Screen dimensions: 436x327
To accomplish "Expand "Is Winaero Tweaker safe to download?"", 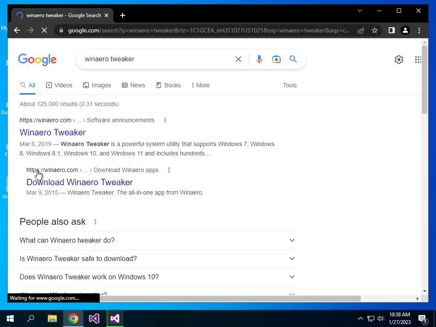I will 158,258.
